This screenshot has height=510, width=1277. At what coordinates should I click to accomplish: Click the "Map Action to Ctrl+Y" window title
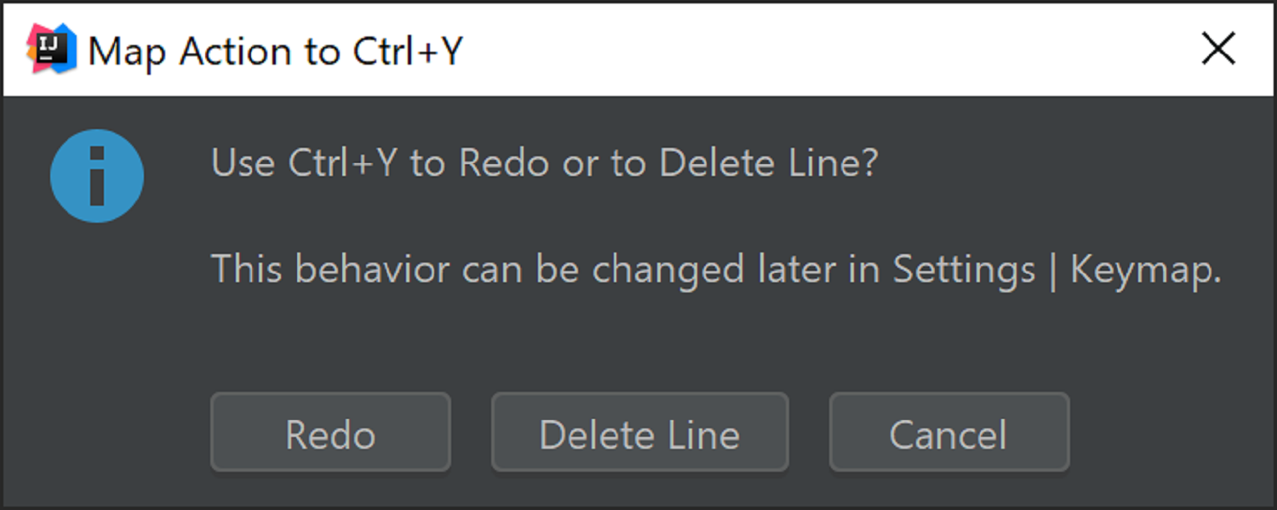tap(276, 51)
